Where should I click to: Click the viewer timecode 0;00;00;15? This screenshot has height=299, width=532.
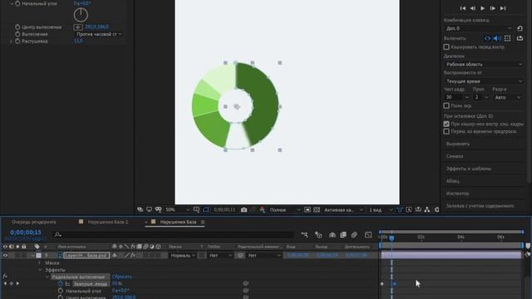[224, 210]
